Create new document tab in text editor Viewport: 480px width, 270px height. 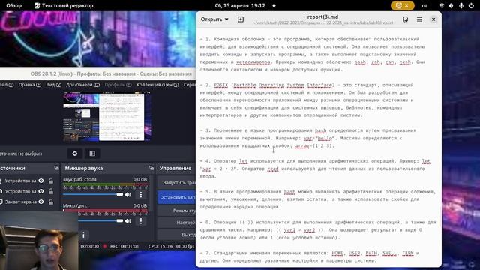pyautogui.click(x=241, y=19)
